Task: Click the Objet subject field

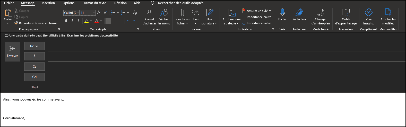Action: (x=227, y=87)
